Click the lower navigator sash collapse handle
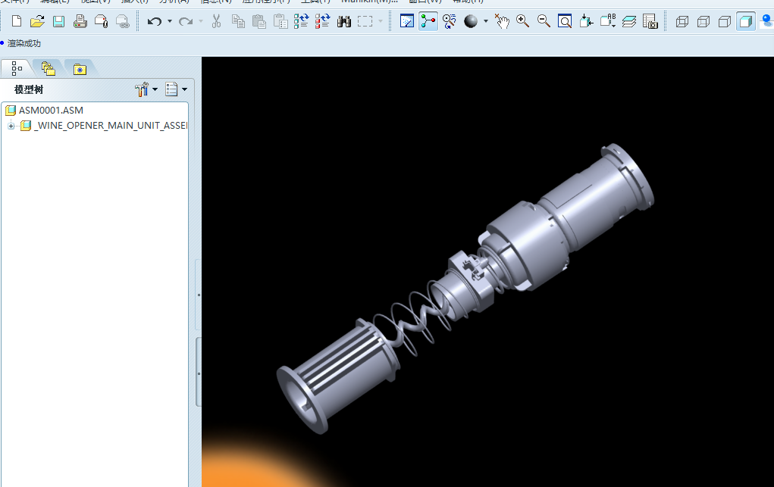The height and width of the screenshot is (487, 774). (x=199, y=373)
